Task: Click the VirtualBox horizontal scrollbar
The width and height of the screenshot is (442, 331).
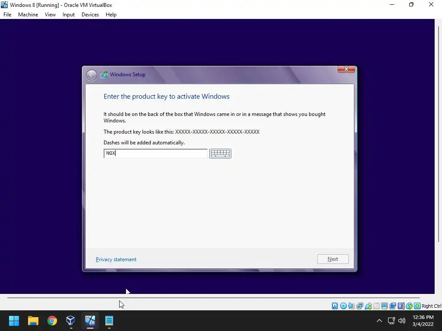Action: tap(213, 297)
